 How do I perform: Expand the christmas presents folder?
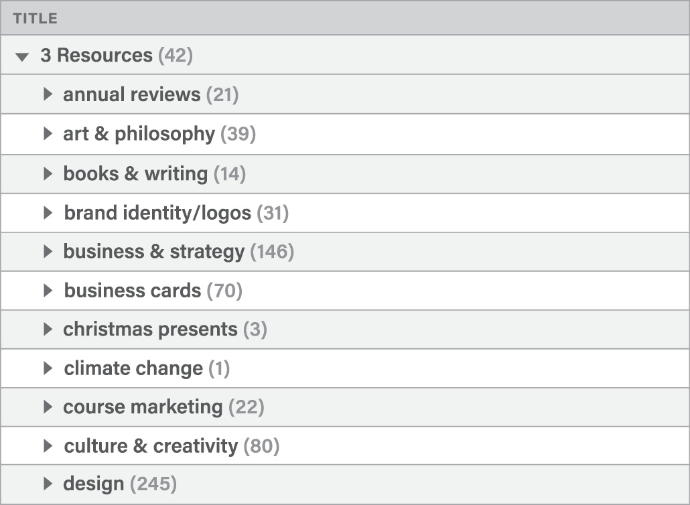coord(48,329)
